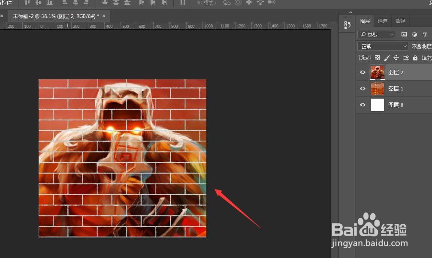This screenshot has width=432, height=258.
Task: Click the 图层 0 white thumbnail
Action: [378, 105]
